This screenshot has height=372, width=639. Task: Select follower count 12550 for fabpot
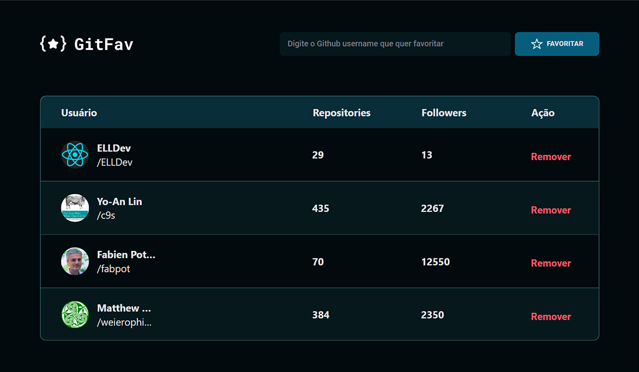click(435, 262)
